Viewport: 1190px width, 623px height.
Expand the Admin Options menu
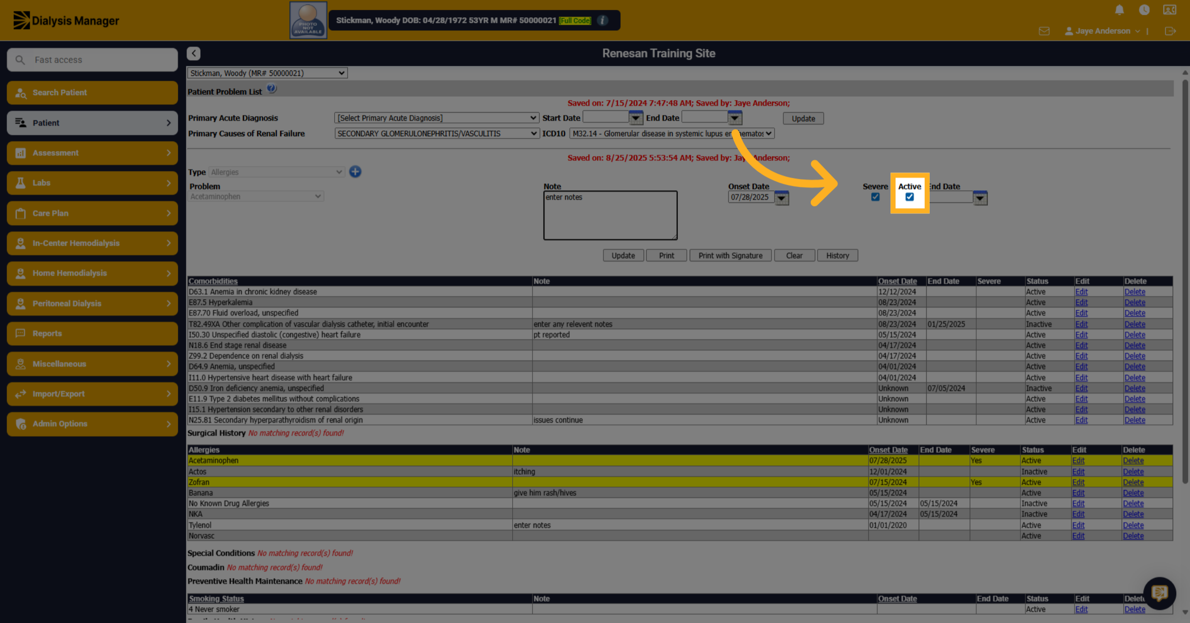coord(92,424)
